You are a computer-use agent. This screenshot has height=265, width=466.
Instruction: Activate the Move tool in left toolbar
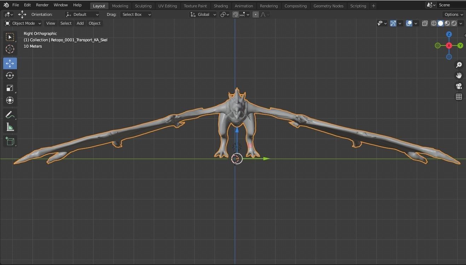pyautogui.click(x=10, y=64)
